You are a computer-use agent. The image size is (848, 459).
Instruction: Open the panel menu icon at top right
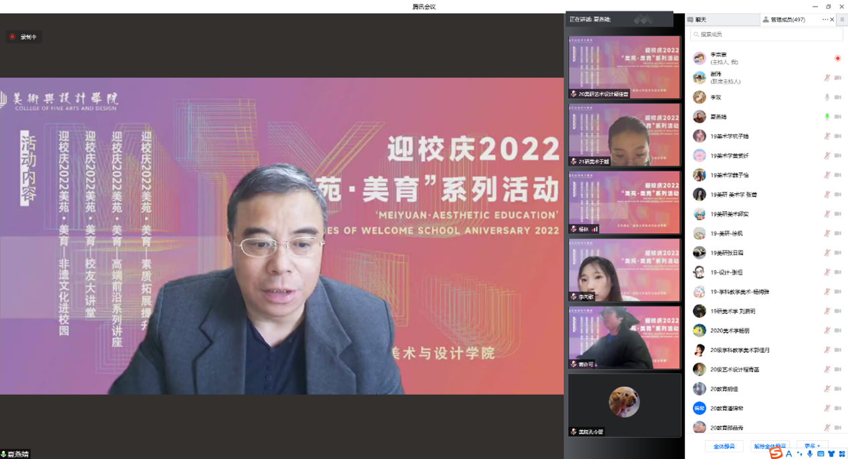pos(842,20)
